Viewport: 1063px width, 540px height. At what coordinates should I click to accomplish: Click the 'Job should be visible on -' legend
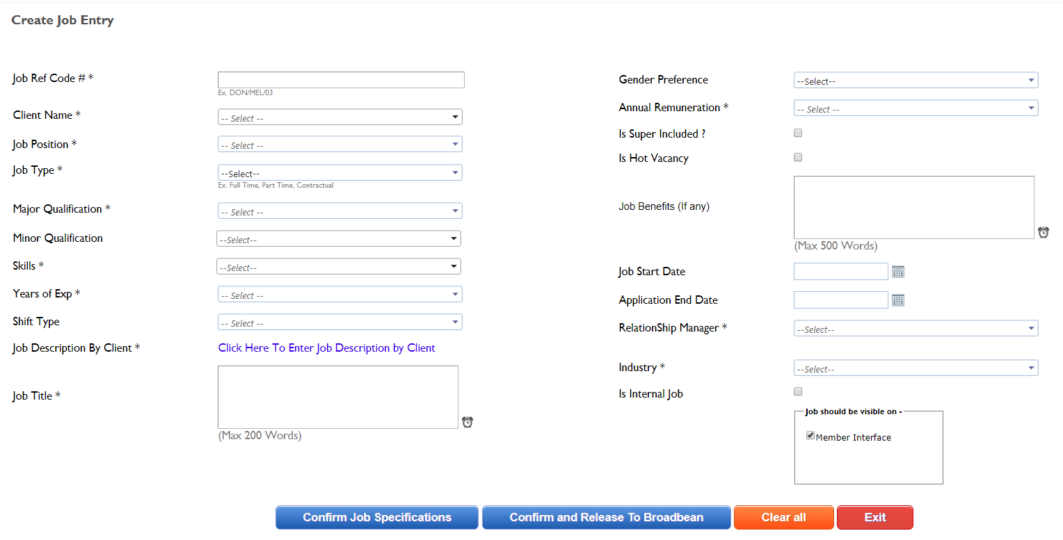click(x=854, y=411)
